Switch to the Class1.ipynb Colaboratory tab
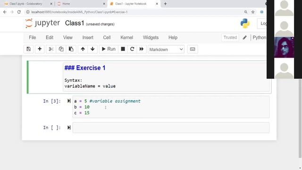Screen dimensions: 302x170 pos(25,4)
